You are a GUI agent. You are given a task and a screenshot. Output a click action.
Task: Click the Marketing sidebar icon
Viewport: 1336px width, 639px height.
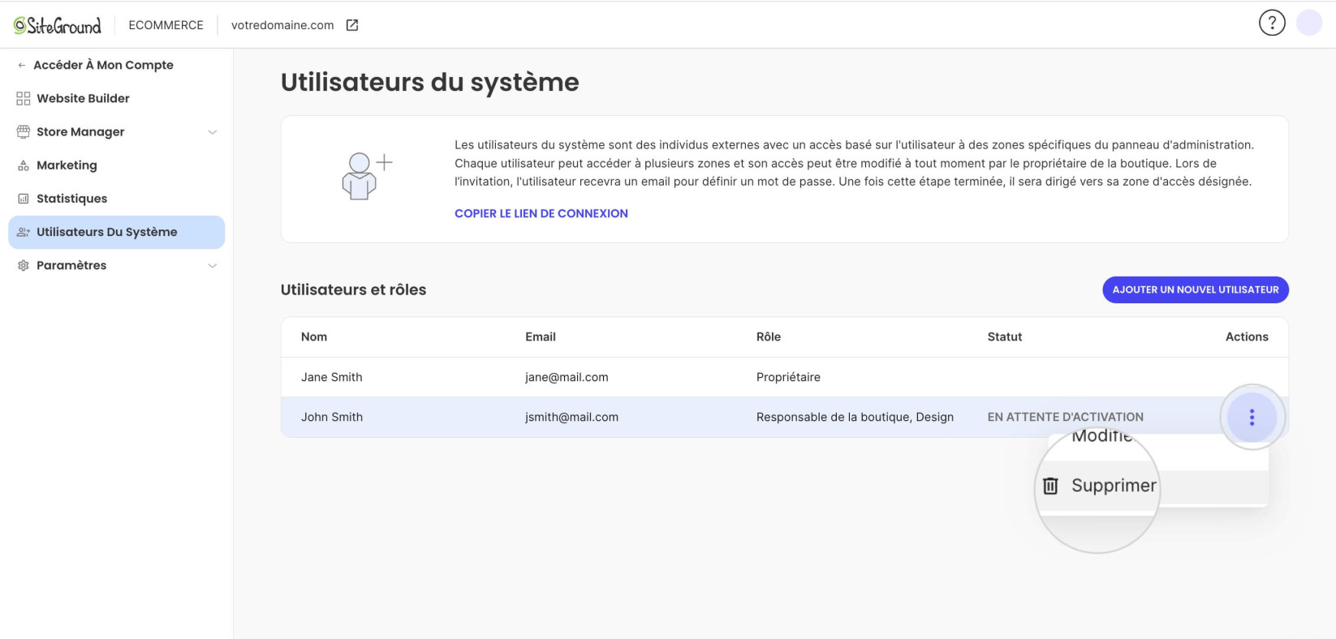coord(24,165)
